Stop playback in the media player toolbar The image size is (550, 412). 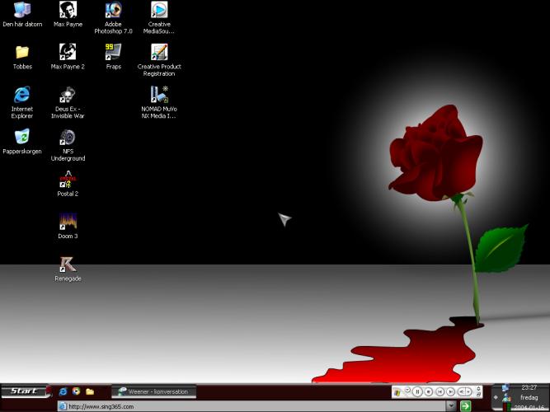click(429, 391)
